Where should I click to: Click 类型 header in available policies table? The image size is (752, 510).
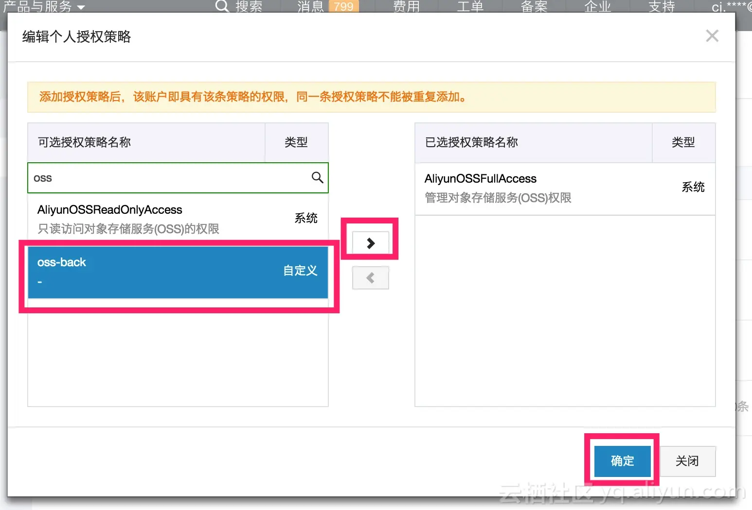(296, 142)
